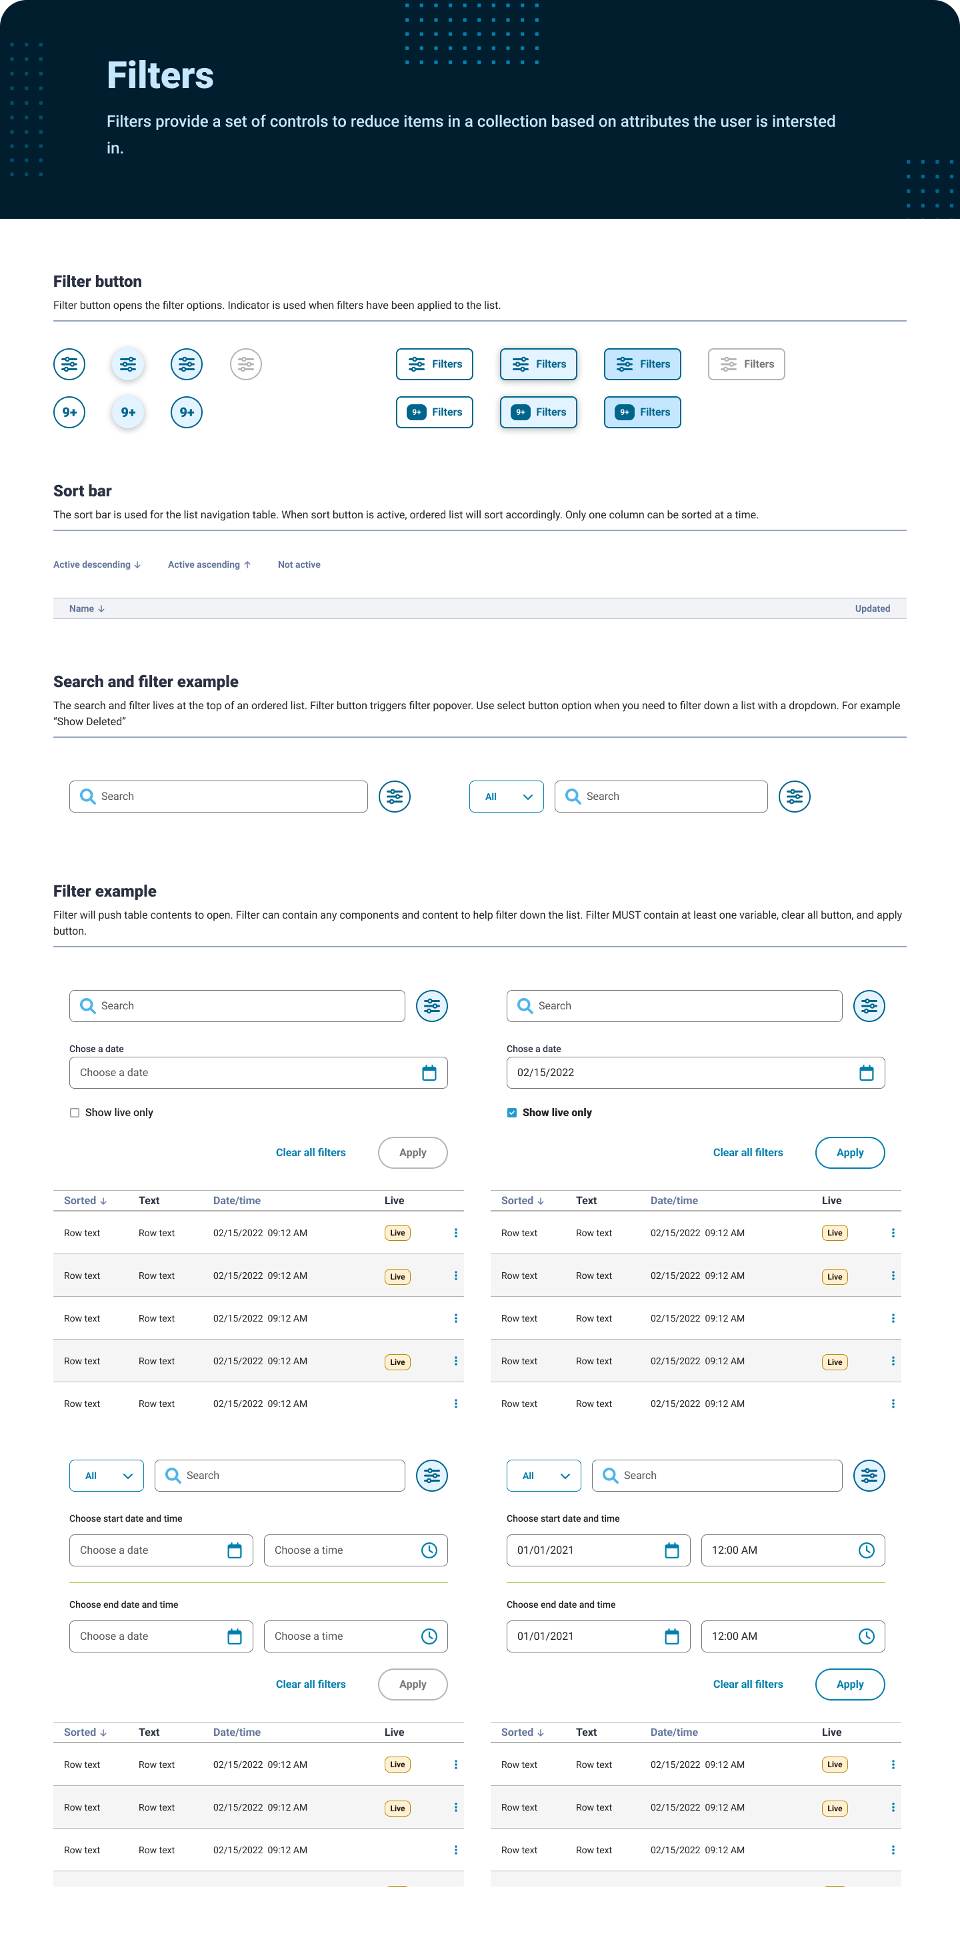Click Clear all filters under unchecked Show live only
The width and height of the screenshot is (960, 1940).
tap(311, 1153)
